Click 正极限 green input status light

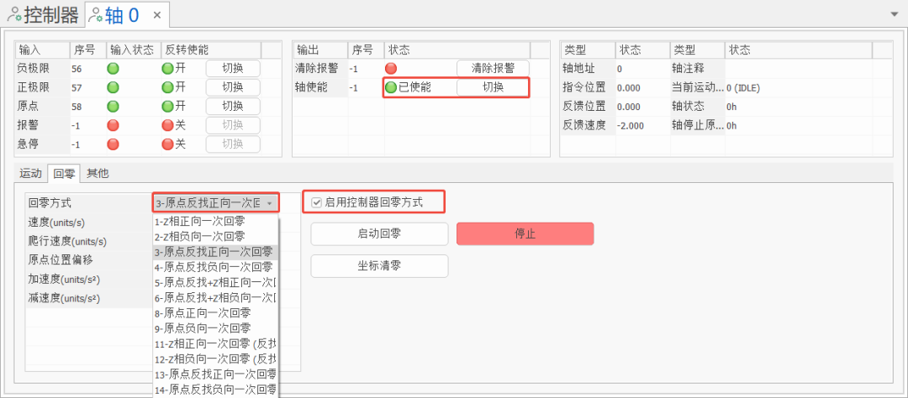click(113, 88)
